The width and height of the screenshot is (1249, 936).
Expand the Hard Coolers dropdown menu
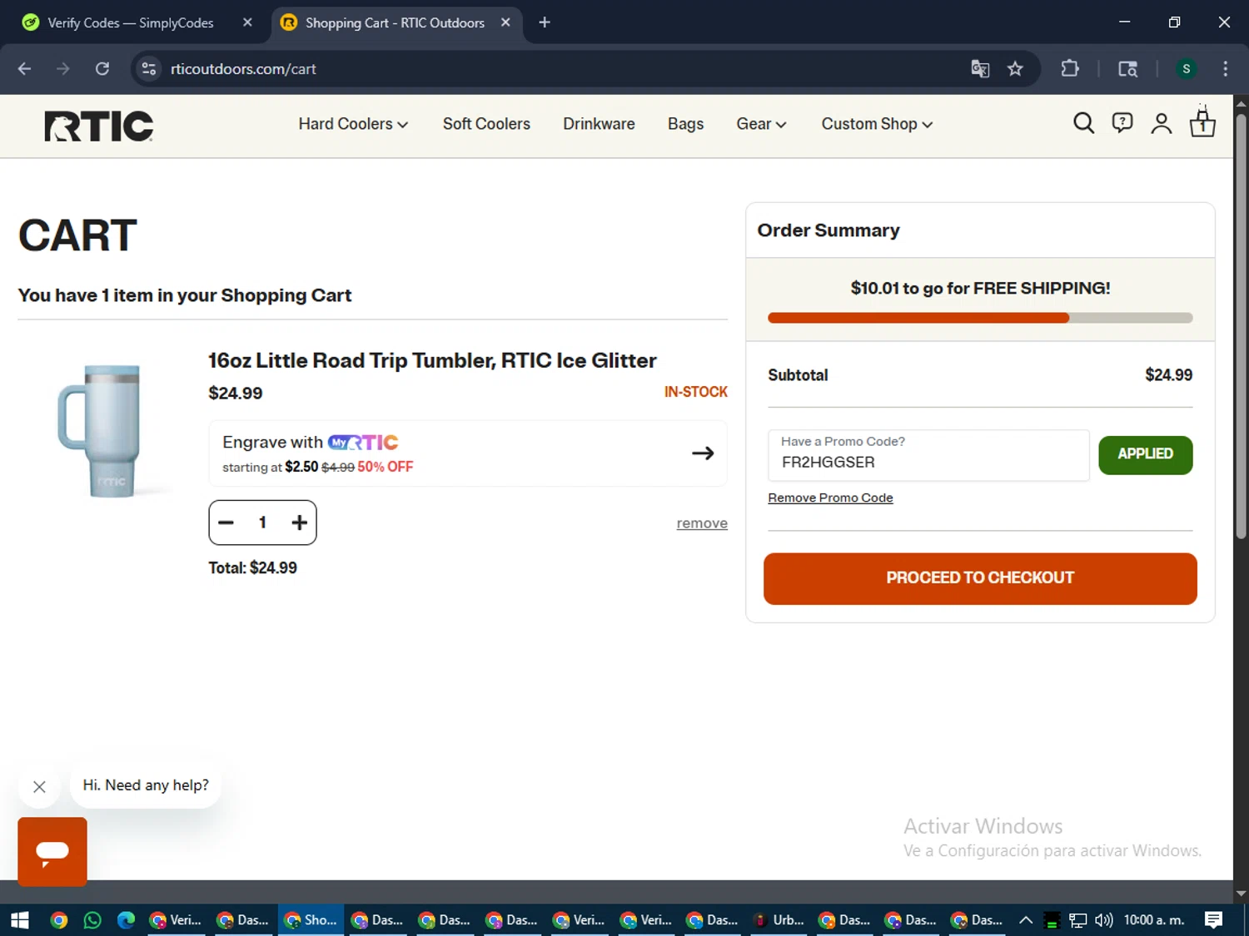(x=353, y=124)
